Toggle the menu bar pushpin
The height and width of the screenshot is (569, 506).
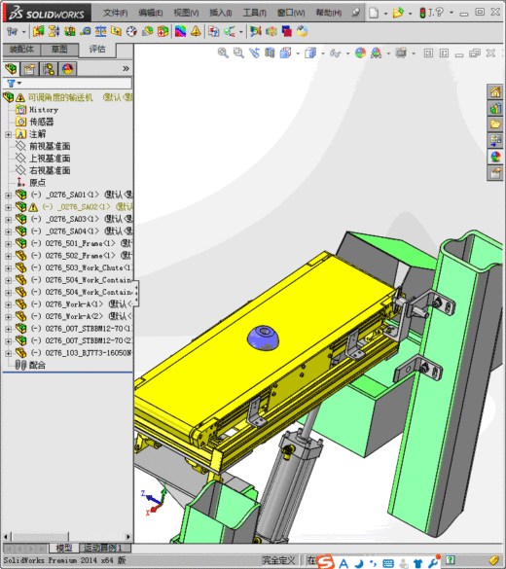(356, 13)
